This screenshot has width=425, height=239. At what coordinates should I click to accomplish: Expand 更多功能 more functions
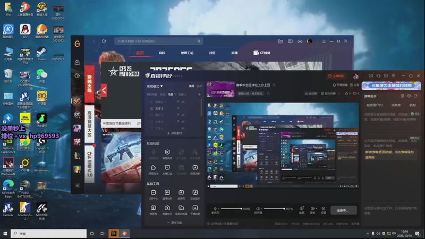[175, 223]
